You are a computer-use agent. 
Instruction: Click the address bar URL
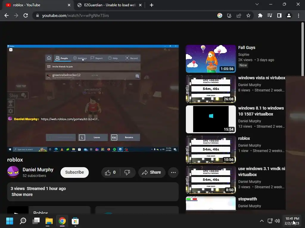pos(75,15)
